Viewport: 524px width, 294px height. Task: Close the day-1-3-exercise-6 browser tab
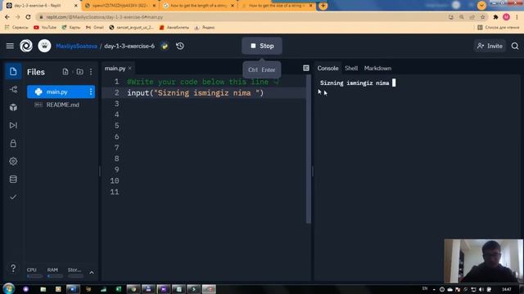tap(76, 6)
